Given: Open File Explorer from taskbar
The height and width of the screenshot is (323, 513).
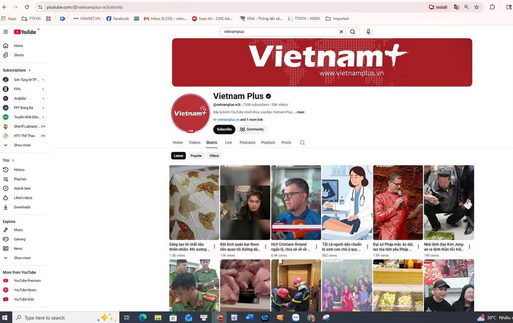Looking at the screenshot, I should point(158,317).
